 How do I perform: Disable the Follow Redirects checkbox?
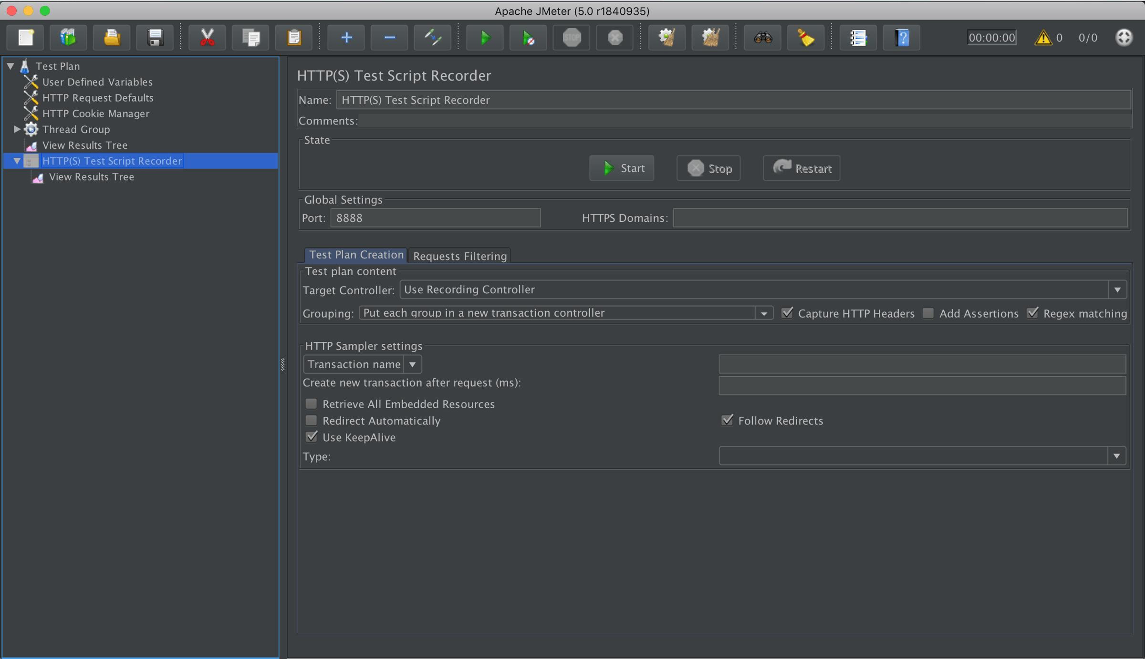[727, 420]
